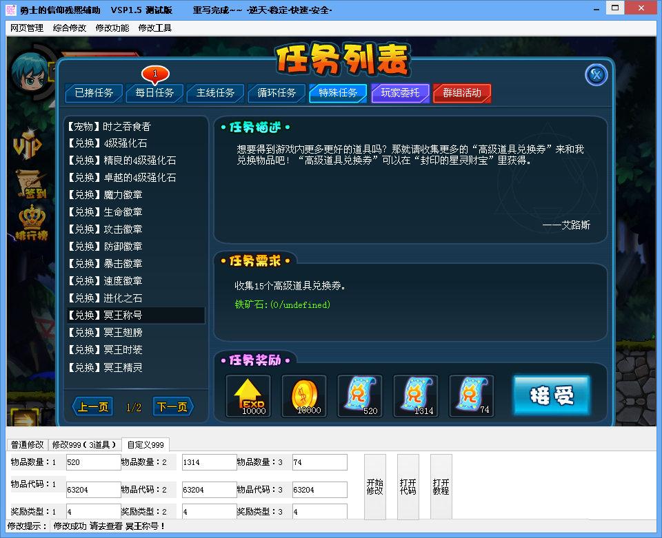This screenshot has height=538, width=662.
Task: Switch to the 玩家委托 tab
Action: (400, 93)
